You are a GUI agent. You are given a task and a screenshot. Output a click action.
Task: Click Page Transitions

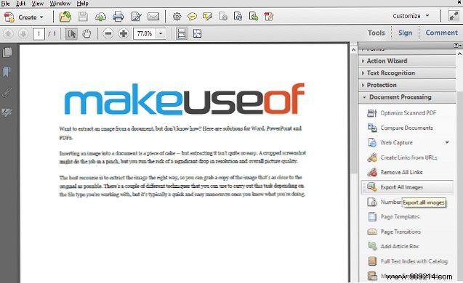pos(400,231)
